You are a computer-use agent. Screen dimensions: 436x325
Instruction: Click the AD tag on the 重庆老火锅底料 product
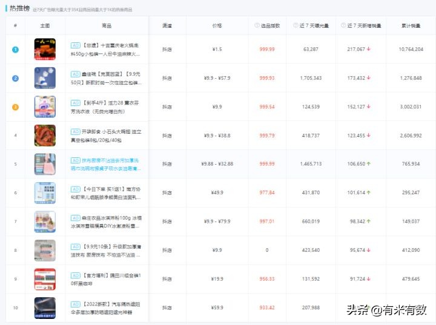(x=75, y=45)
